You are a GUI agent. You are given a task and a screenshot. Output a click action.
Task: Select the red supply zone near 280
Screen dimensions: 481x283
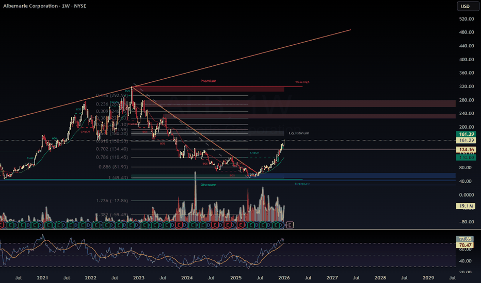click(300, 103)
